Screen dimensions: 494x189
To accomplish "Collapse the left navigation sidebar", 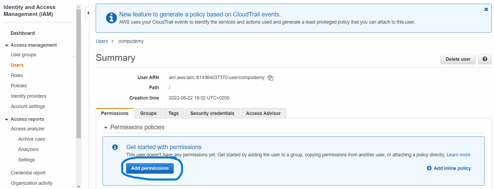I will click(88, 13).
